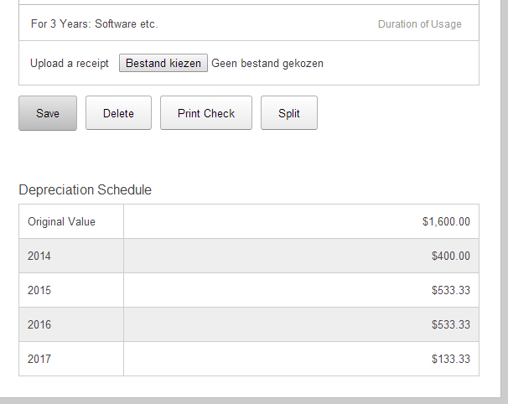Click the $1,600.00 original value amount

(x=446, y=221)
